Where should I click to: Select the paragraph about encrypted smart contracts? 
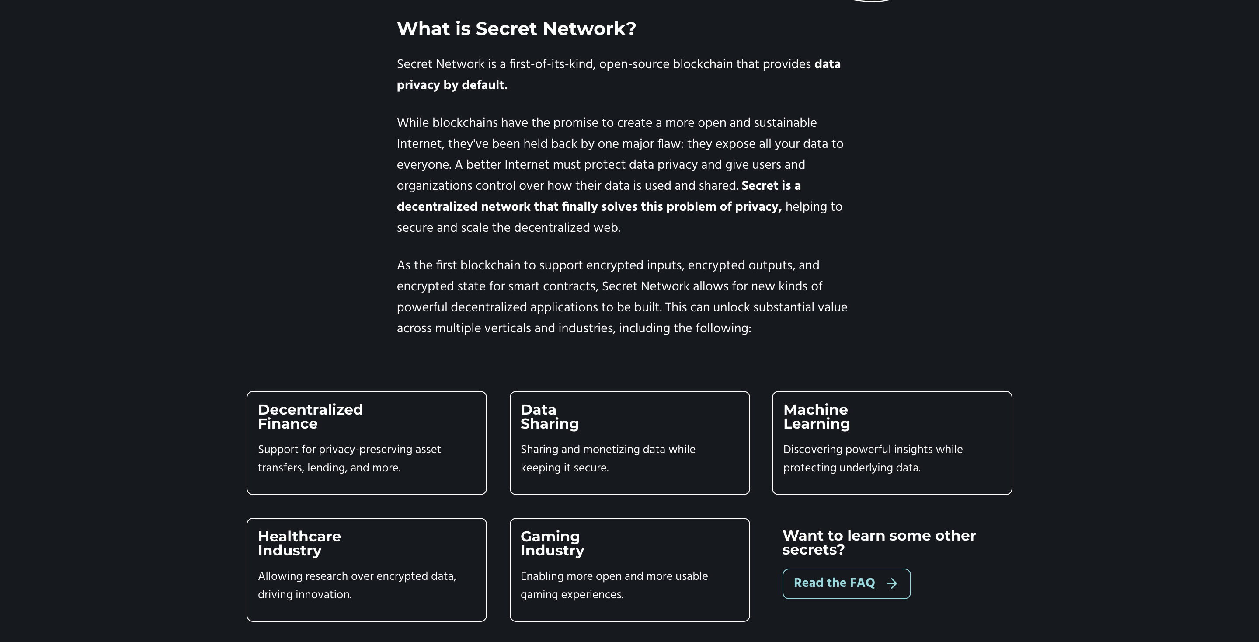point(621,297)
